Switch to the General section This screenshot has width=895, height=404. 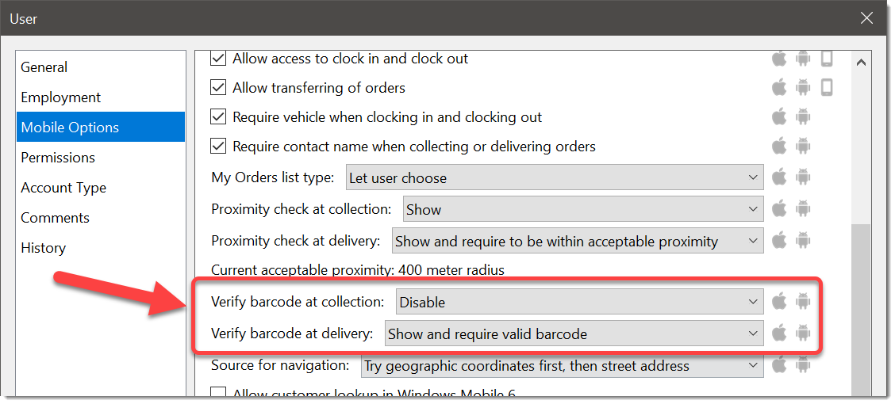point(101,67)
